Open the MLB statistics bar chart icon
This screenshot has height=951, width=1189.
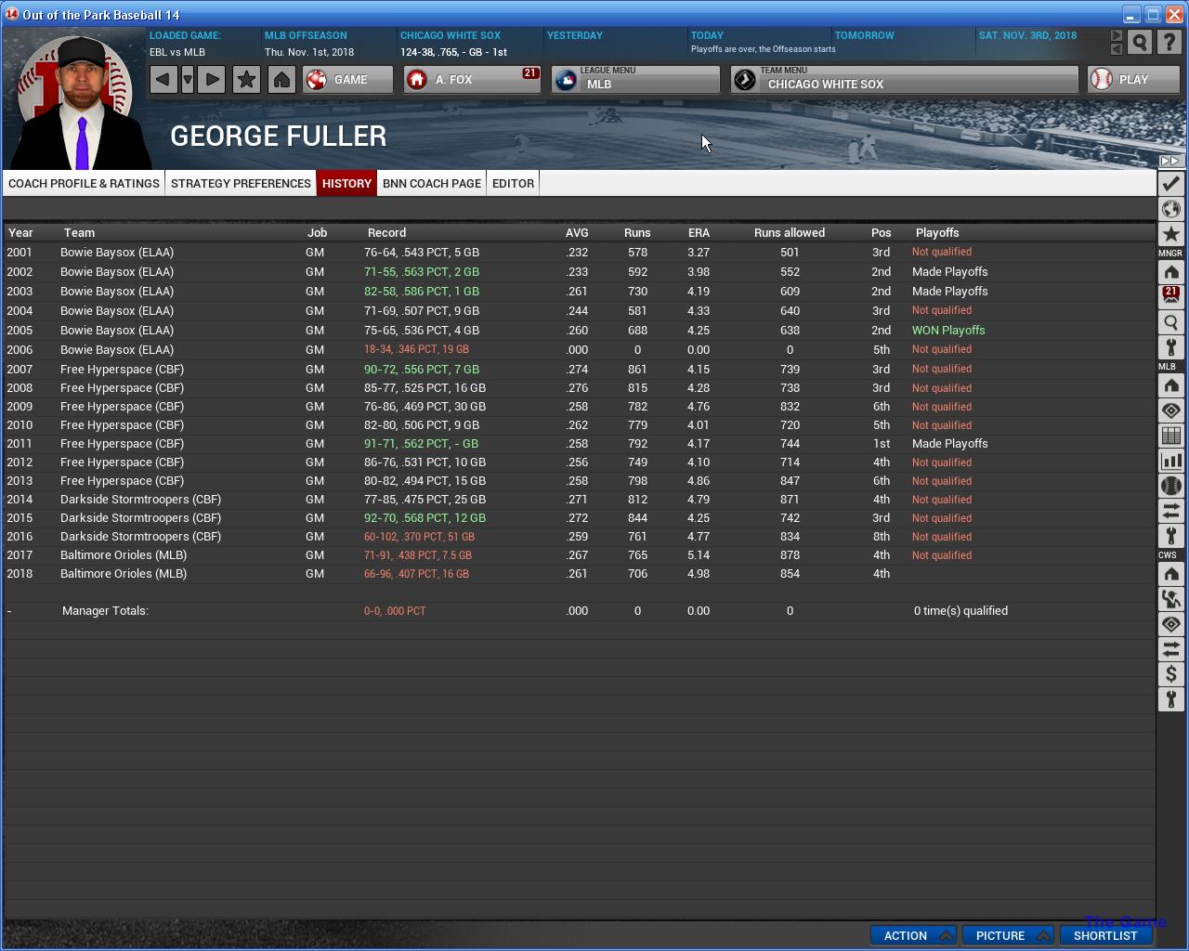coord(1170,461)
